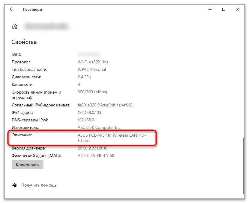The height and width of the screenshot is (203, 249).
Task: Click the SSID: label
Action: click(x=16, y=55)
